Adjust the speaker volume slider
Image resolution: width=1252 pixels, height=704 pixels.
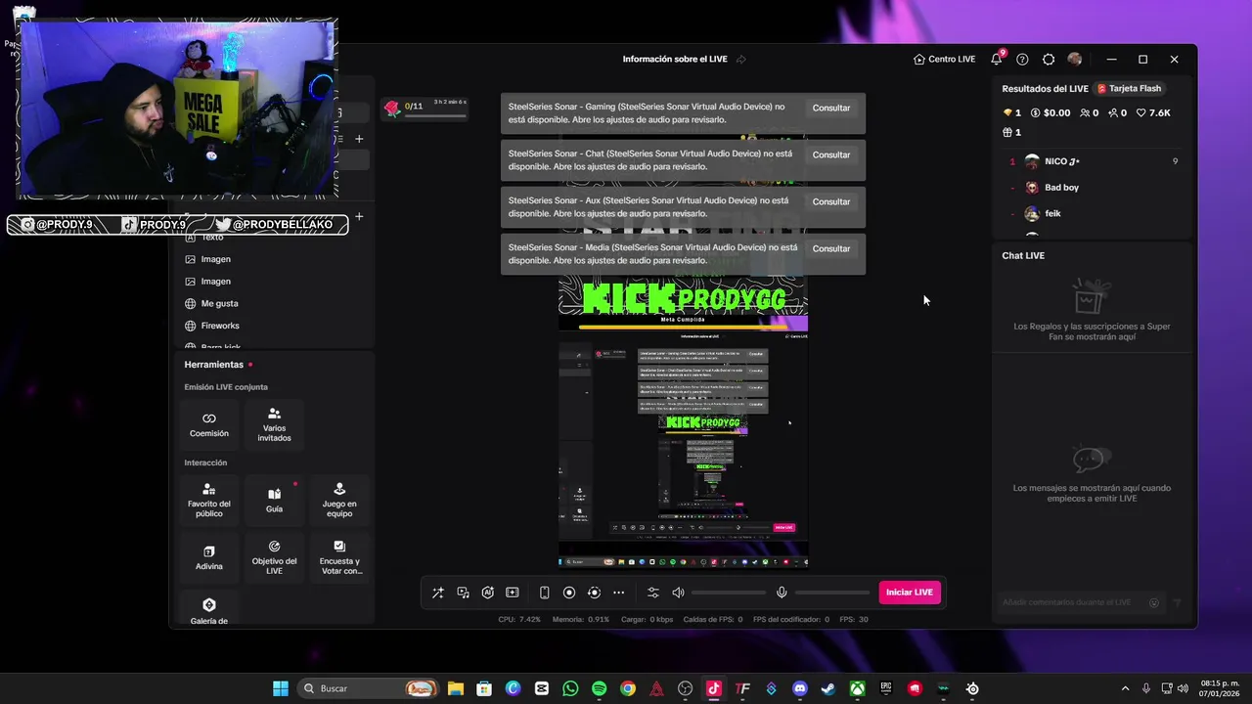[x=729, y=593]
